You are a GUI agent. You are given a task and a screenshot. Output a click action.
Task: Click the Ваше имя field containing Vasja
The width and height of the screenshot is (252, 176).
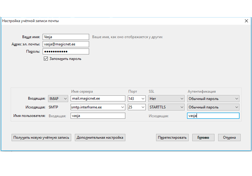pyautogui.click(x=66, y=37)
